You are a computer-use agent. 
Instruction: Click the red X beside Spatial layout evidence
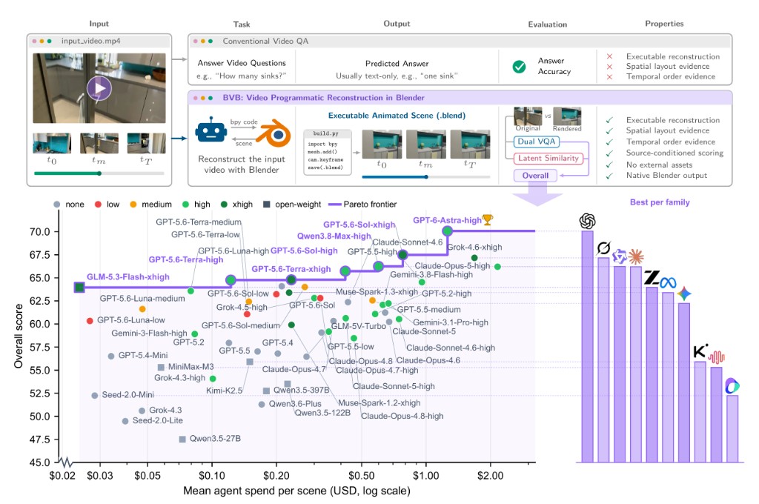click(x=609, y=66)
